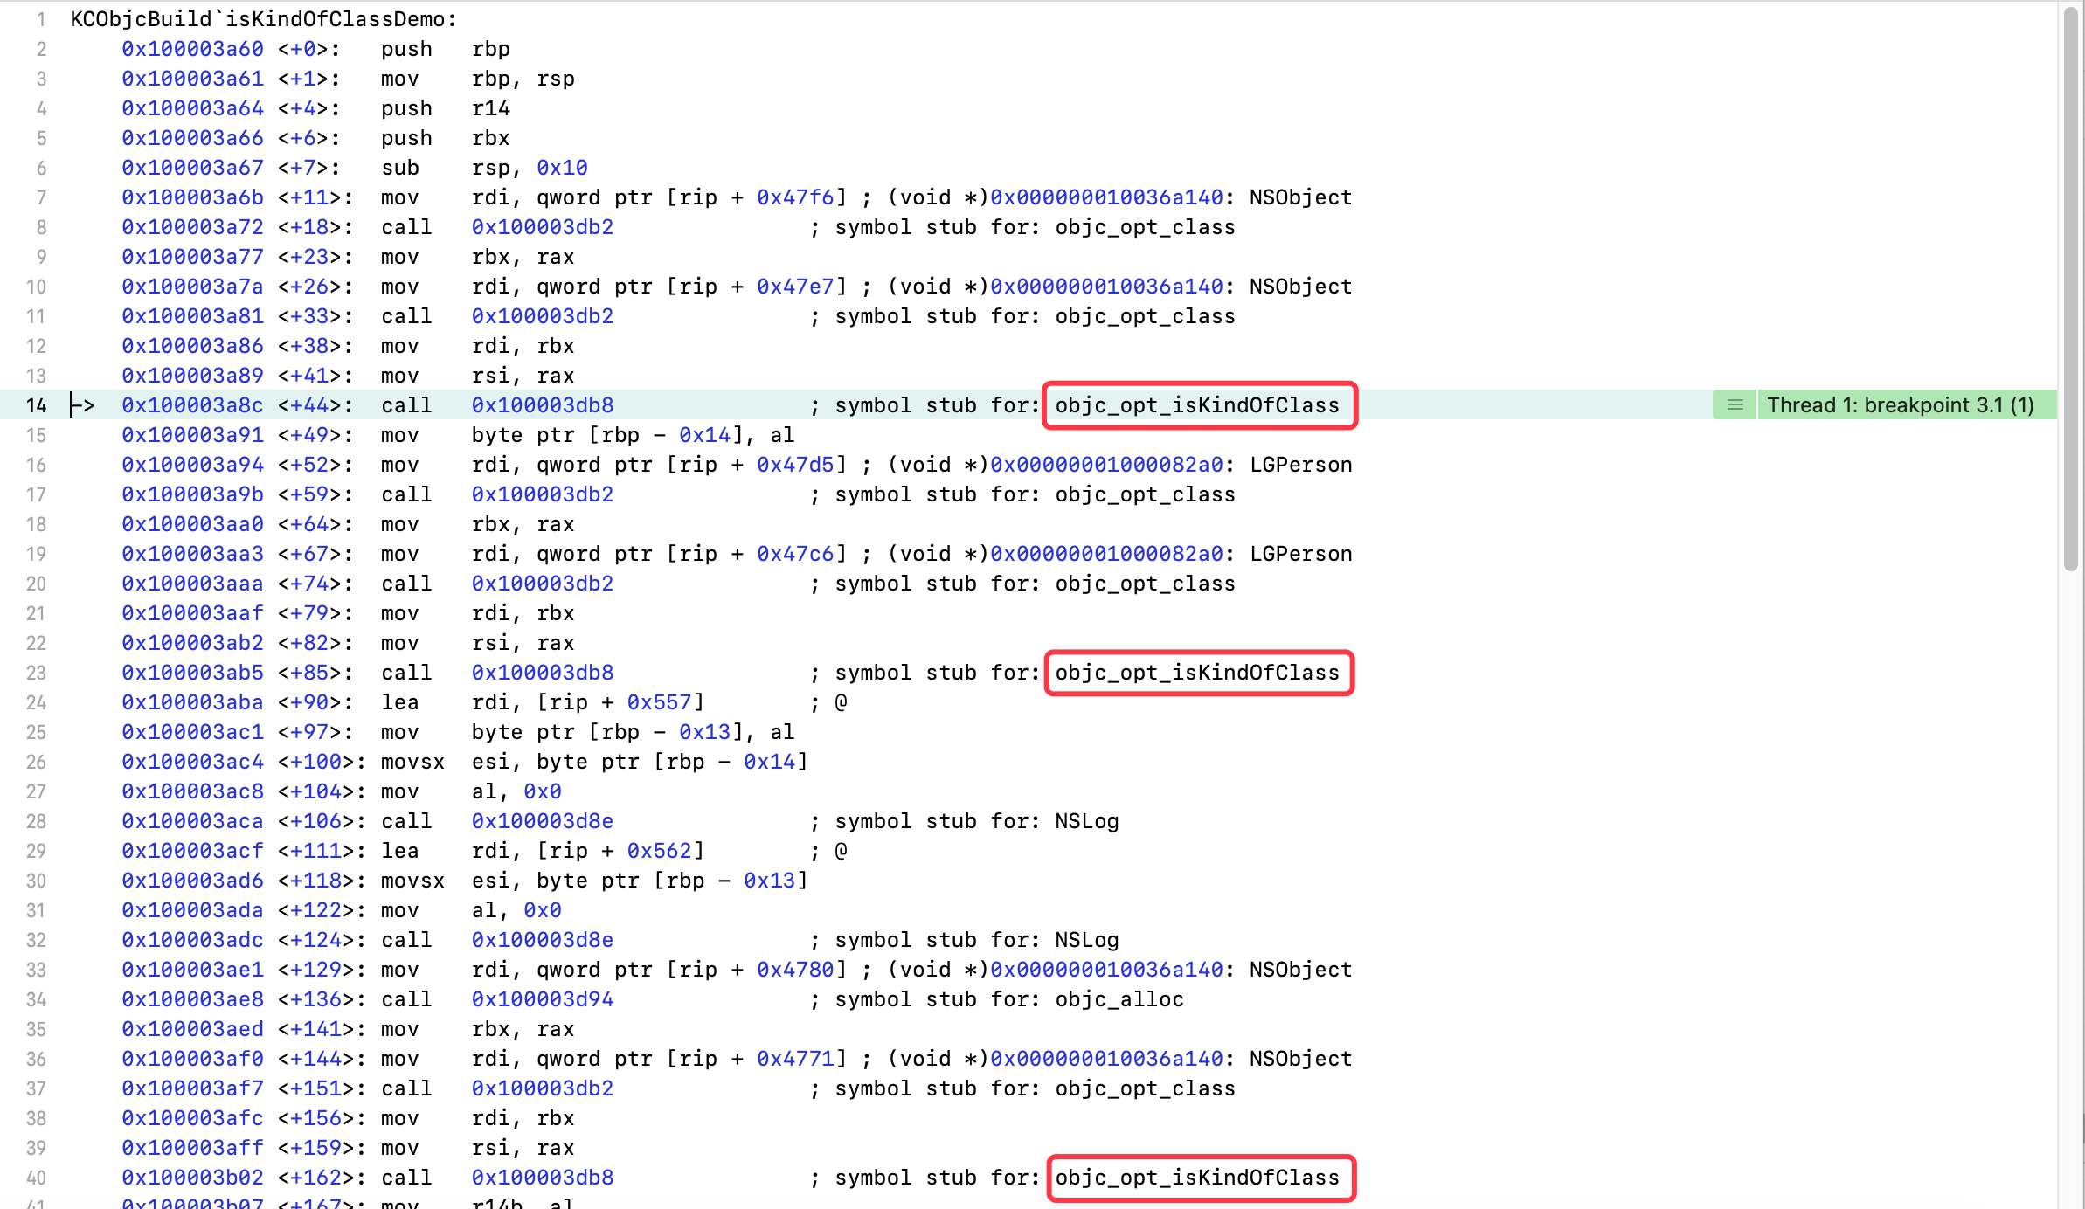Click objc_opt_isKindOfClass symbol on line 40
Screen dimensions: 2085x1209
point(1197,1178)
